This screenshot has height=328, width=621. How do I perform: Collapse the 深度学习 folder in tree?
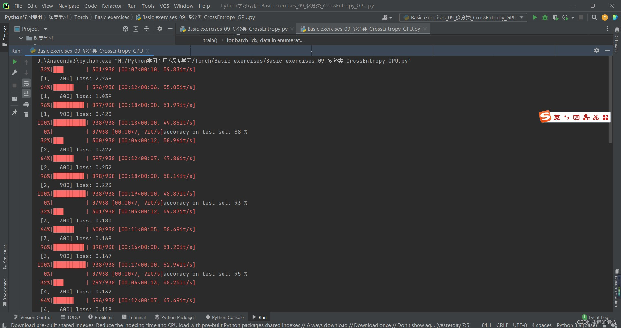(x=21, y=38)
